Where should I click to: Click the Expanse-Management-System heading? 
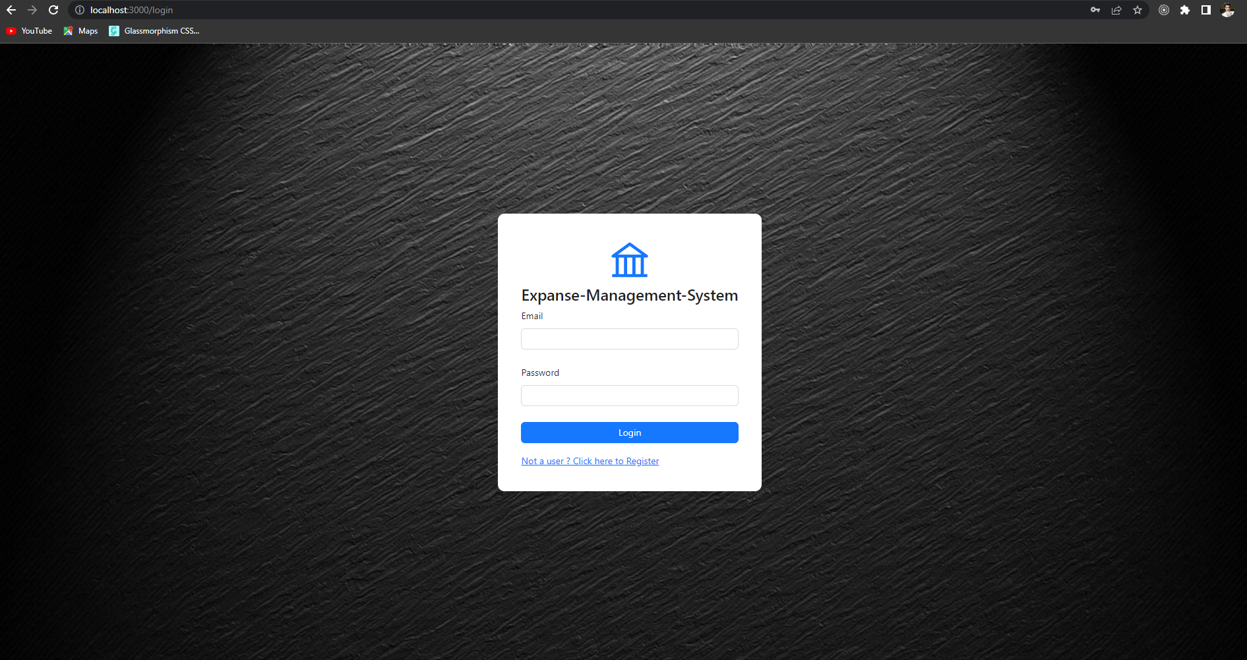point(629,295)
